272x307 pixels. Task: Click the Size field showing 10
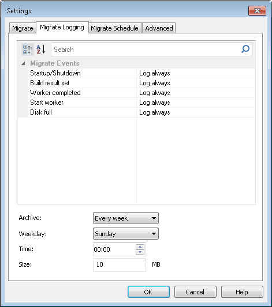(x=120, y=265)
